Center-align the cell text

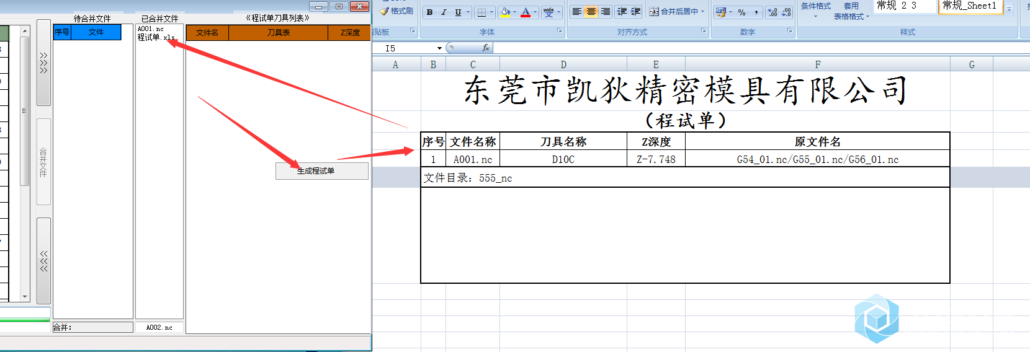(x=591, y=12)
